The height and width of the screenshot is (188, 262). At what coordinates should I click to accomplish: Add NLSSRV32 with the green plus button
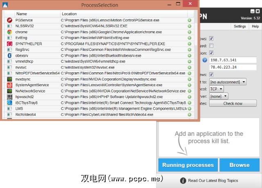pos(189,26)
